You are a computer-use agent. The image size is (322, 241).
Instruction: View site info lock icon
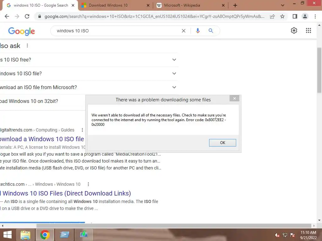pos(40,16)
